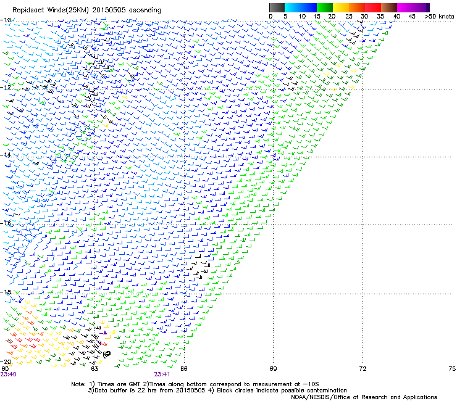Click the dark purple >50 knots swatch
457x401 pixels.
[x=427, y=7]
